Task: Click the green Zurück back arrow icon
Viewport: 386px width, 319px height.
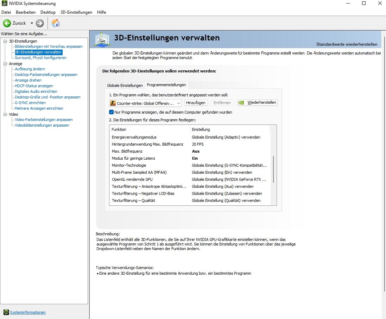Action: (x=7, y=23)
